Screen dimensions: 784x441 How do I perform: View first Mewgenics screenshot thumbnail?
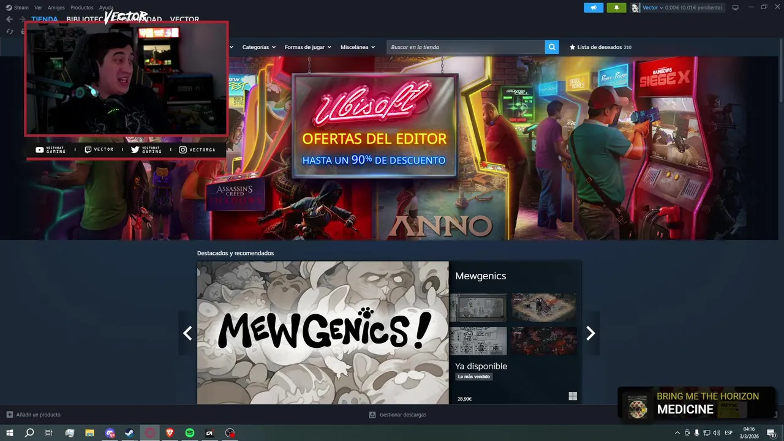(478, 307)
